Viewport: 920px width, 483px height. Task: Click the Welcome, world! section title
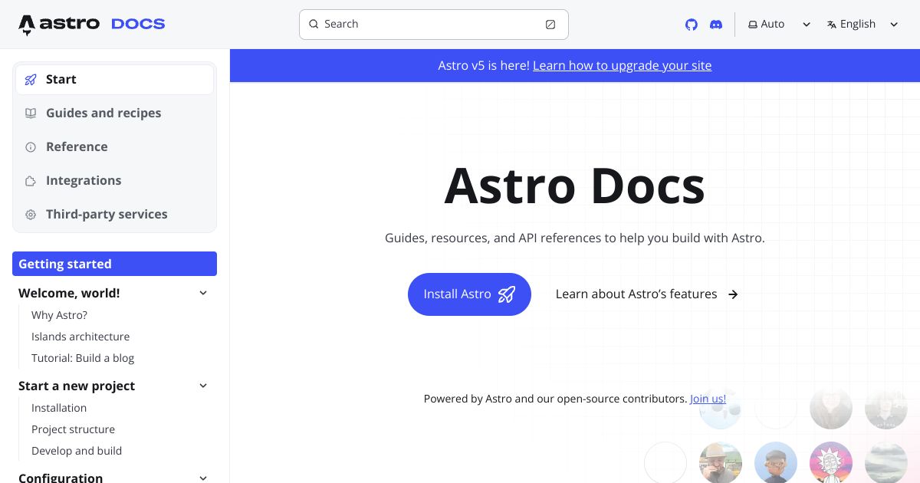click(x=69, y=293)
